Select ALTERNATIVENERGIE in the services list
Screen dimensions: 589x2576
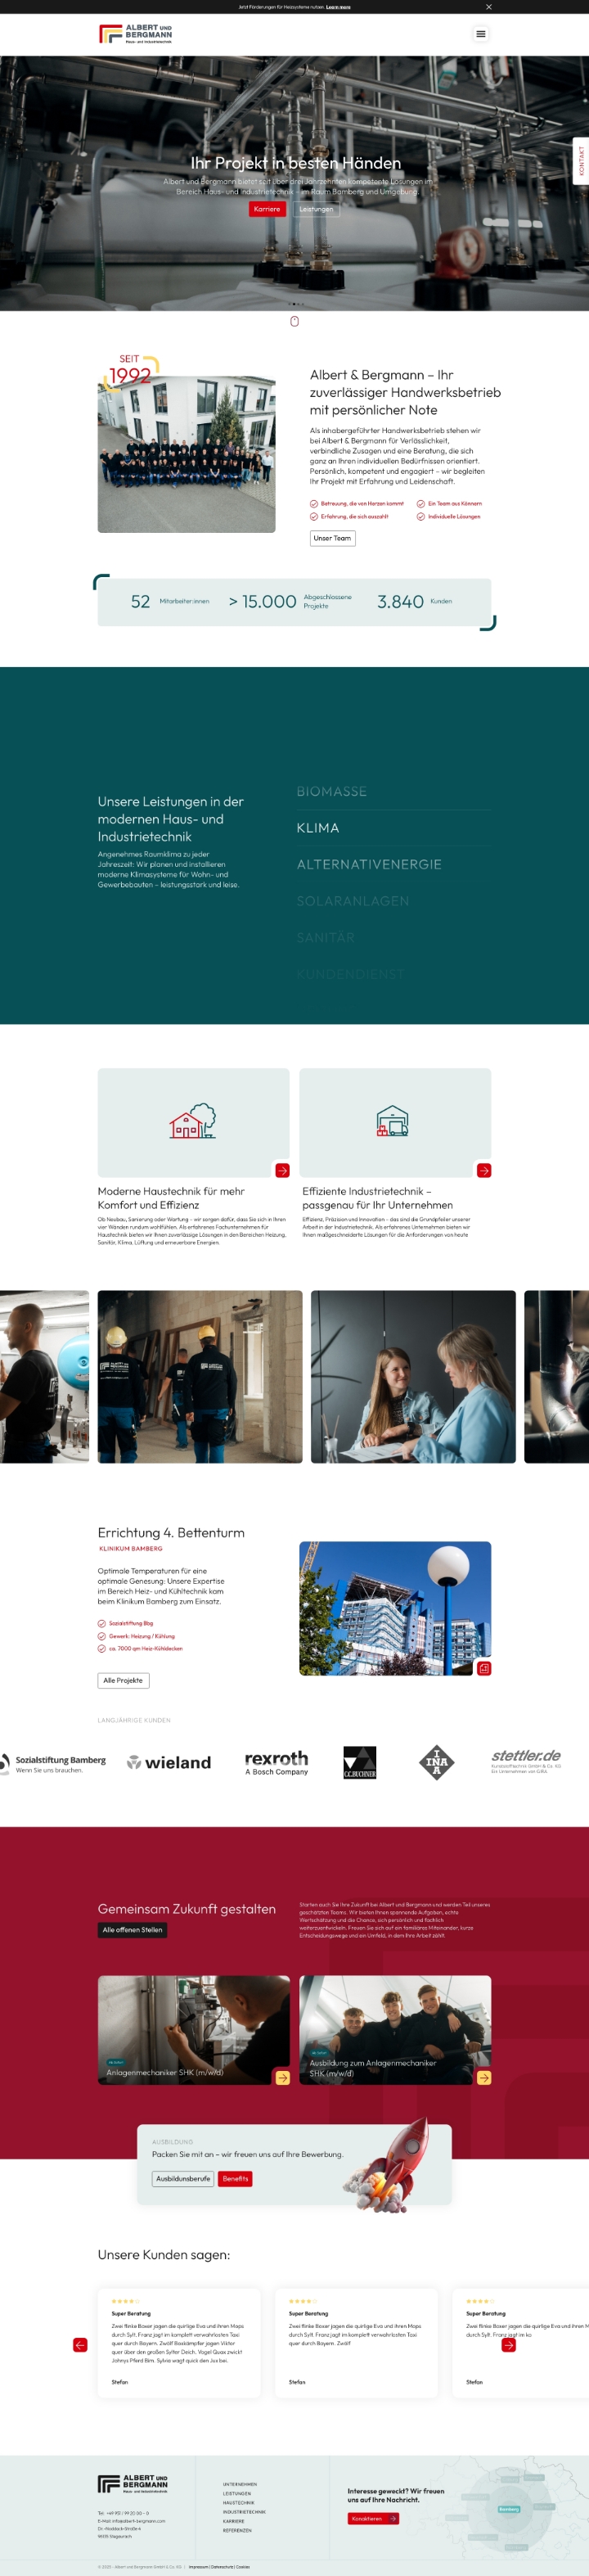[369, 864]
